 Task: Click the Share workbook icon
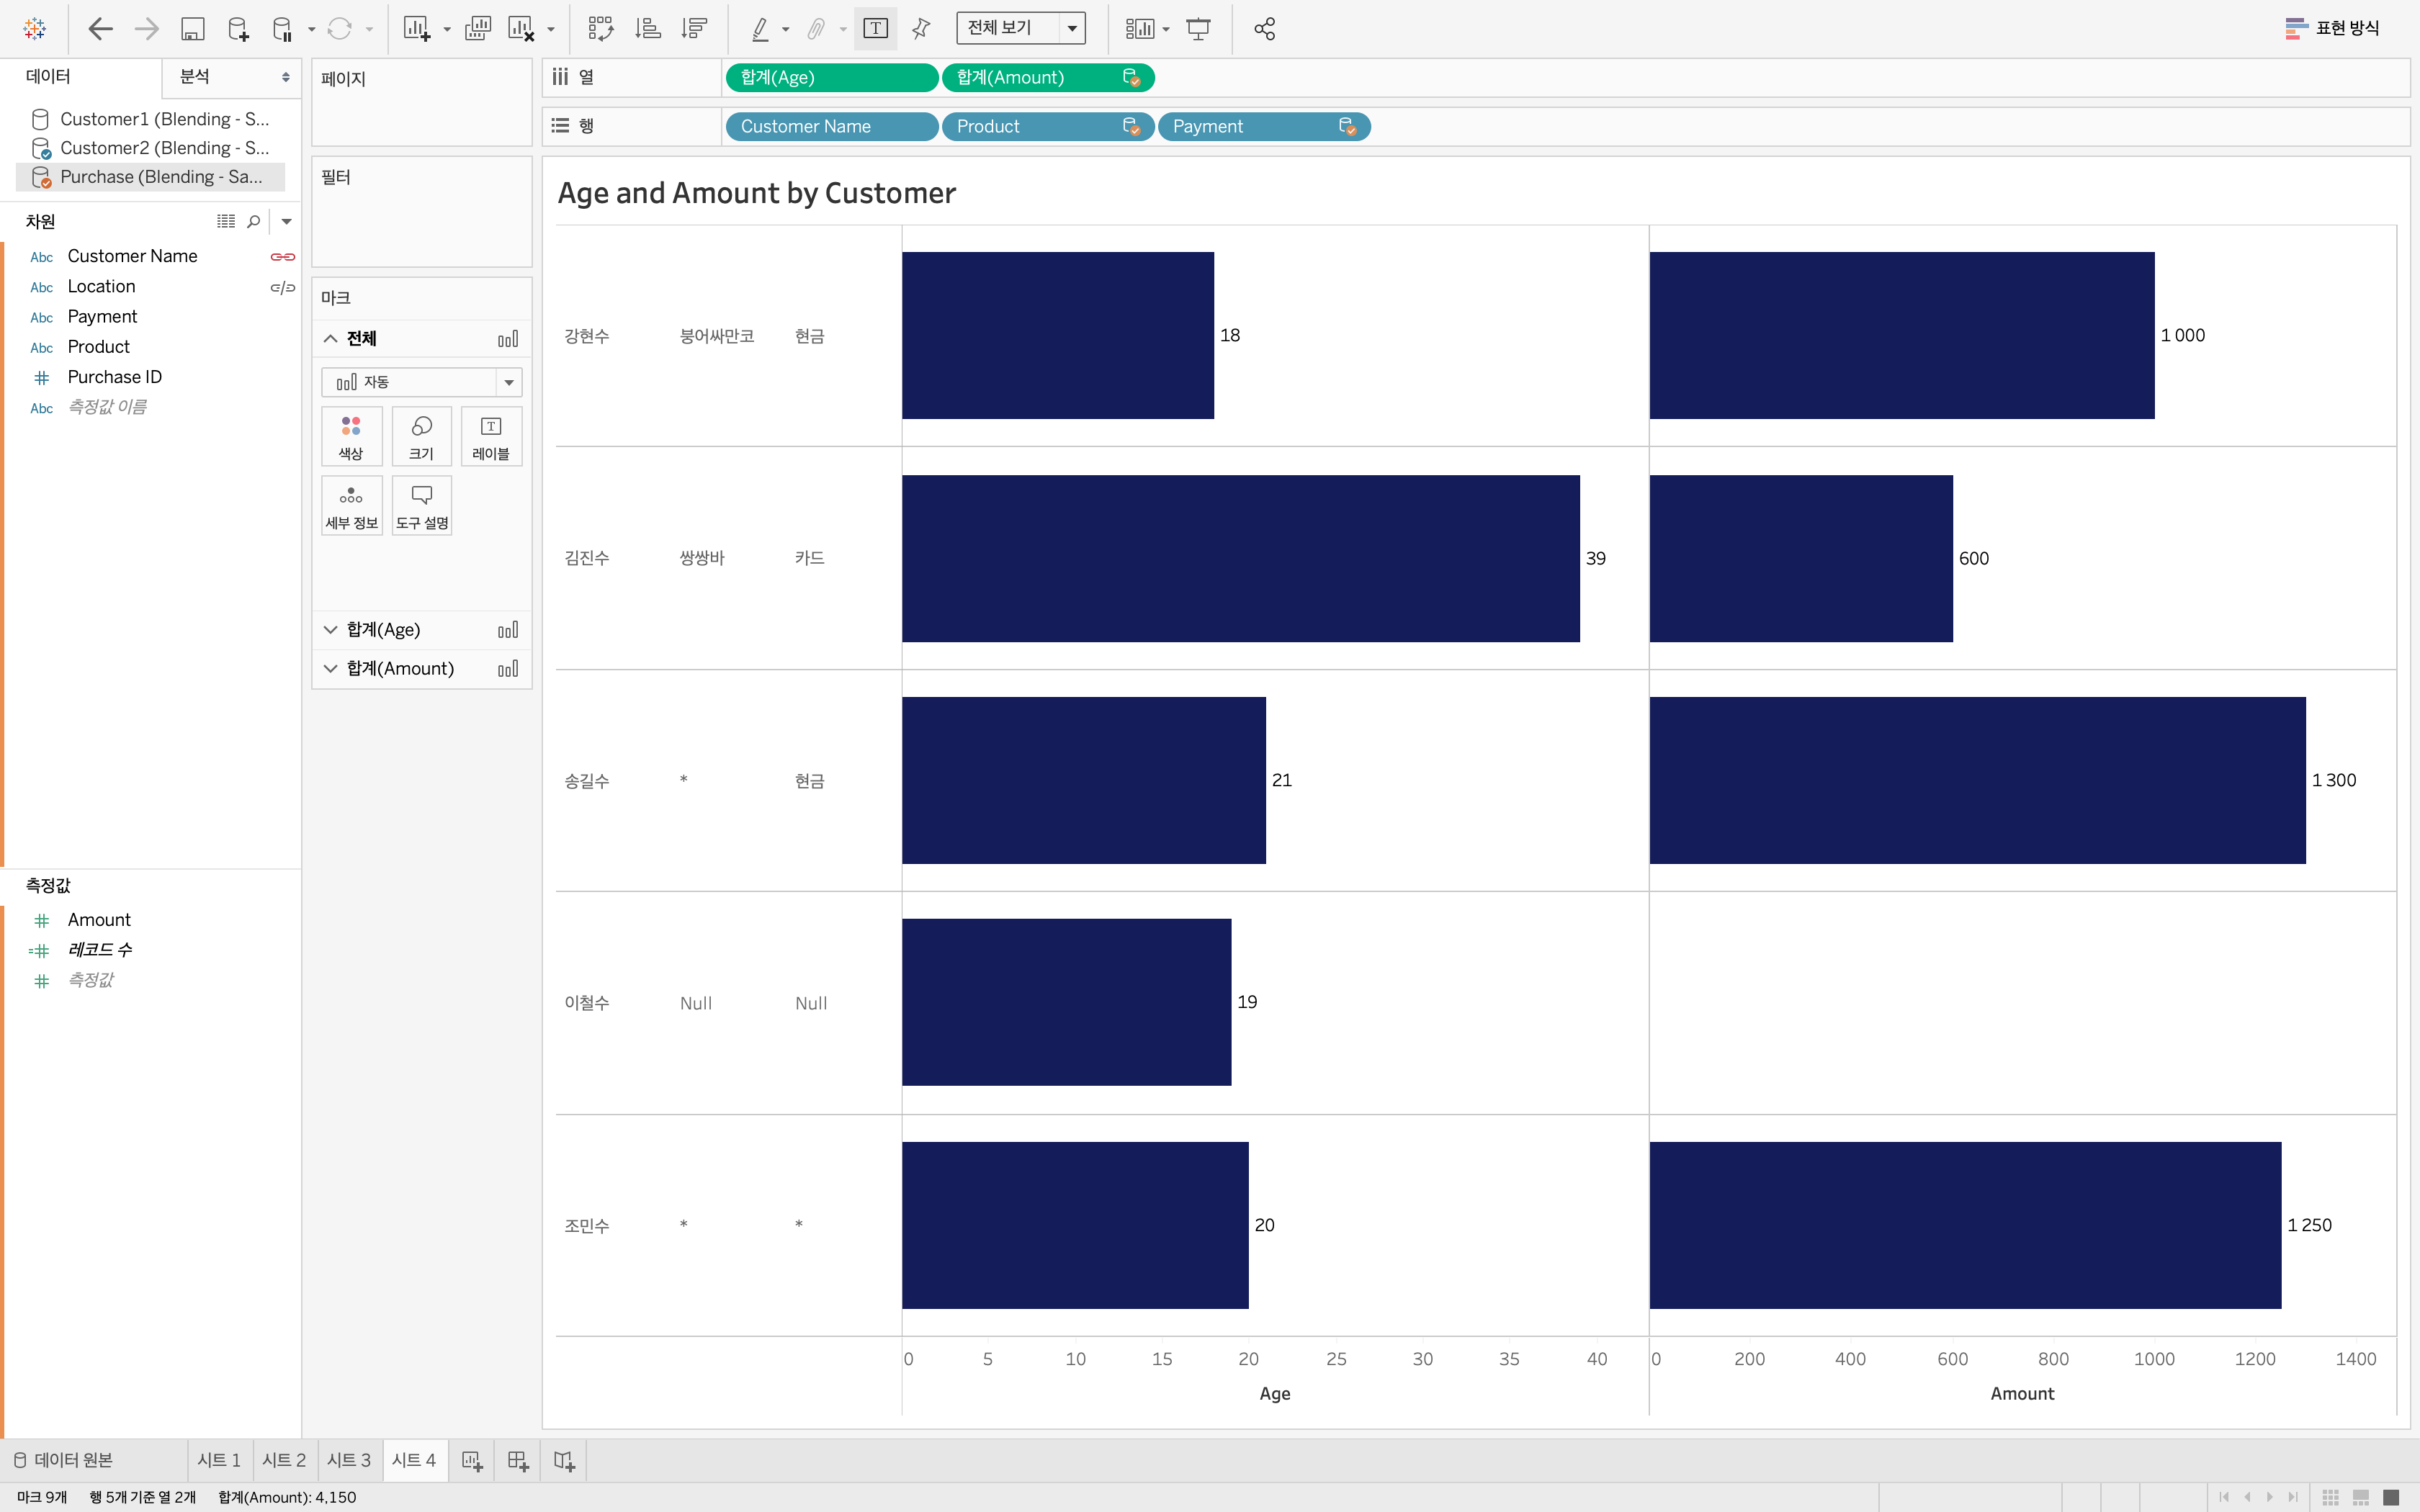[1264, 29]
